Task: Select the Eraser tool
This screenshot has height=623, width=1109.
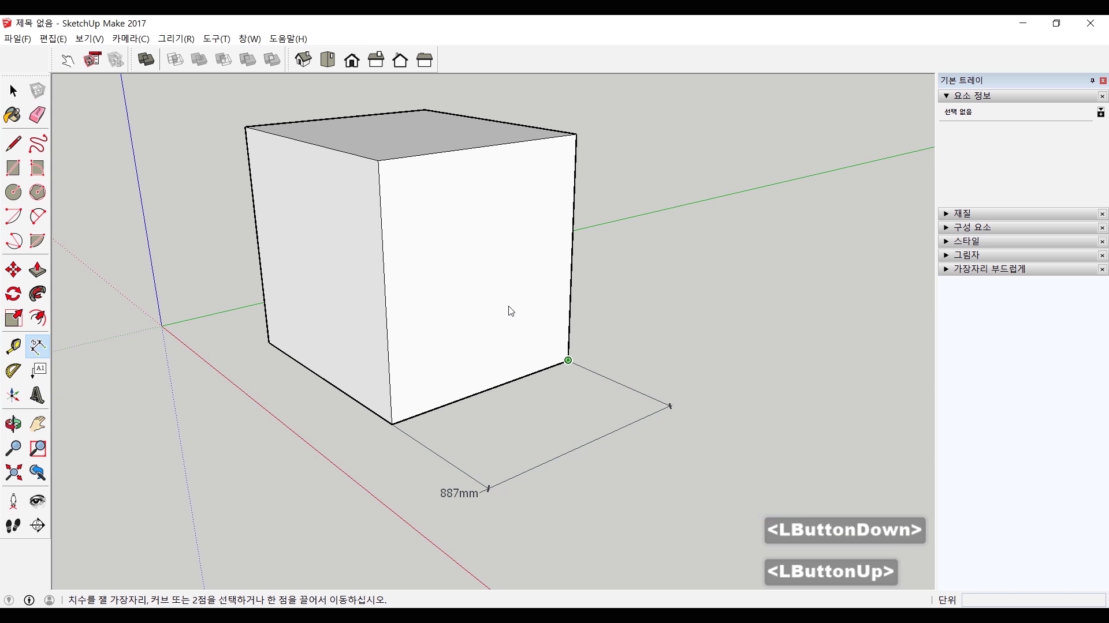Action: (x=37, y=115)
